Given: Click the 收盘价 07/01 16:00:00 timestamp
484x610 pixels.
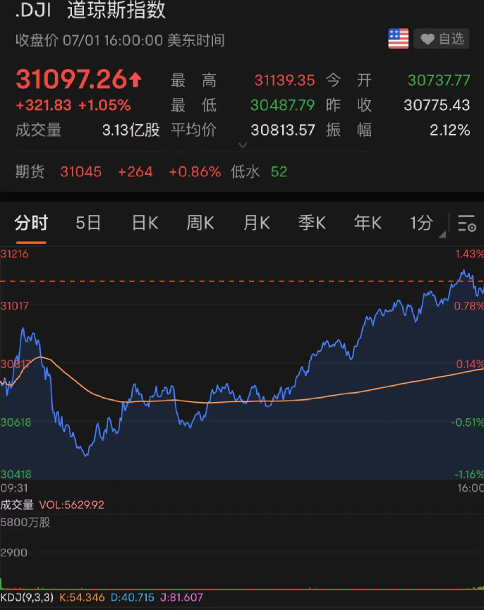Looking at the screenshot, I should (120, 40).
